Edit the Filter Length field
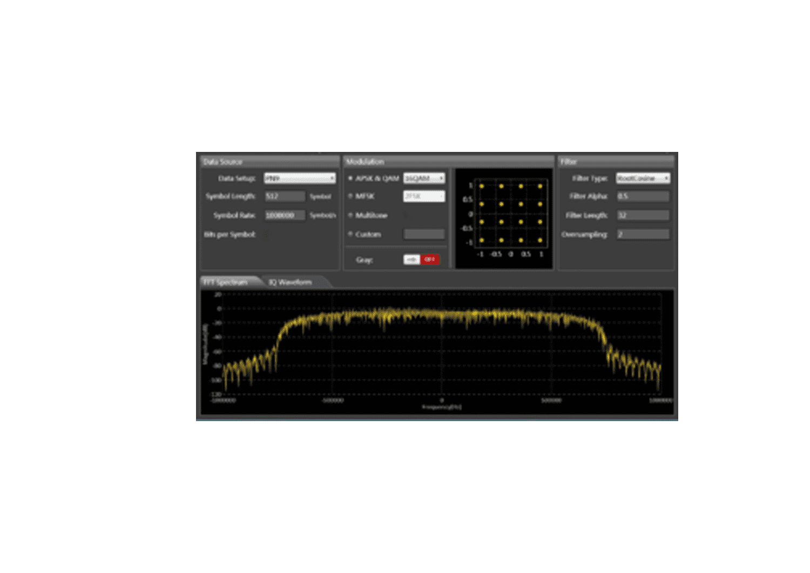 tap(643, 215)
